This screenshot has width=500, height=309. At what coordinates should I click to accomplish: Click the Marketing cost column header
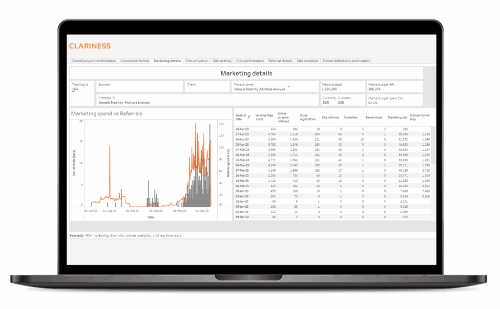(x=397, y=117)
